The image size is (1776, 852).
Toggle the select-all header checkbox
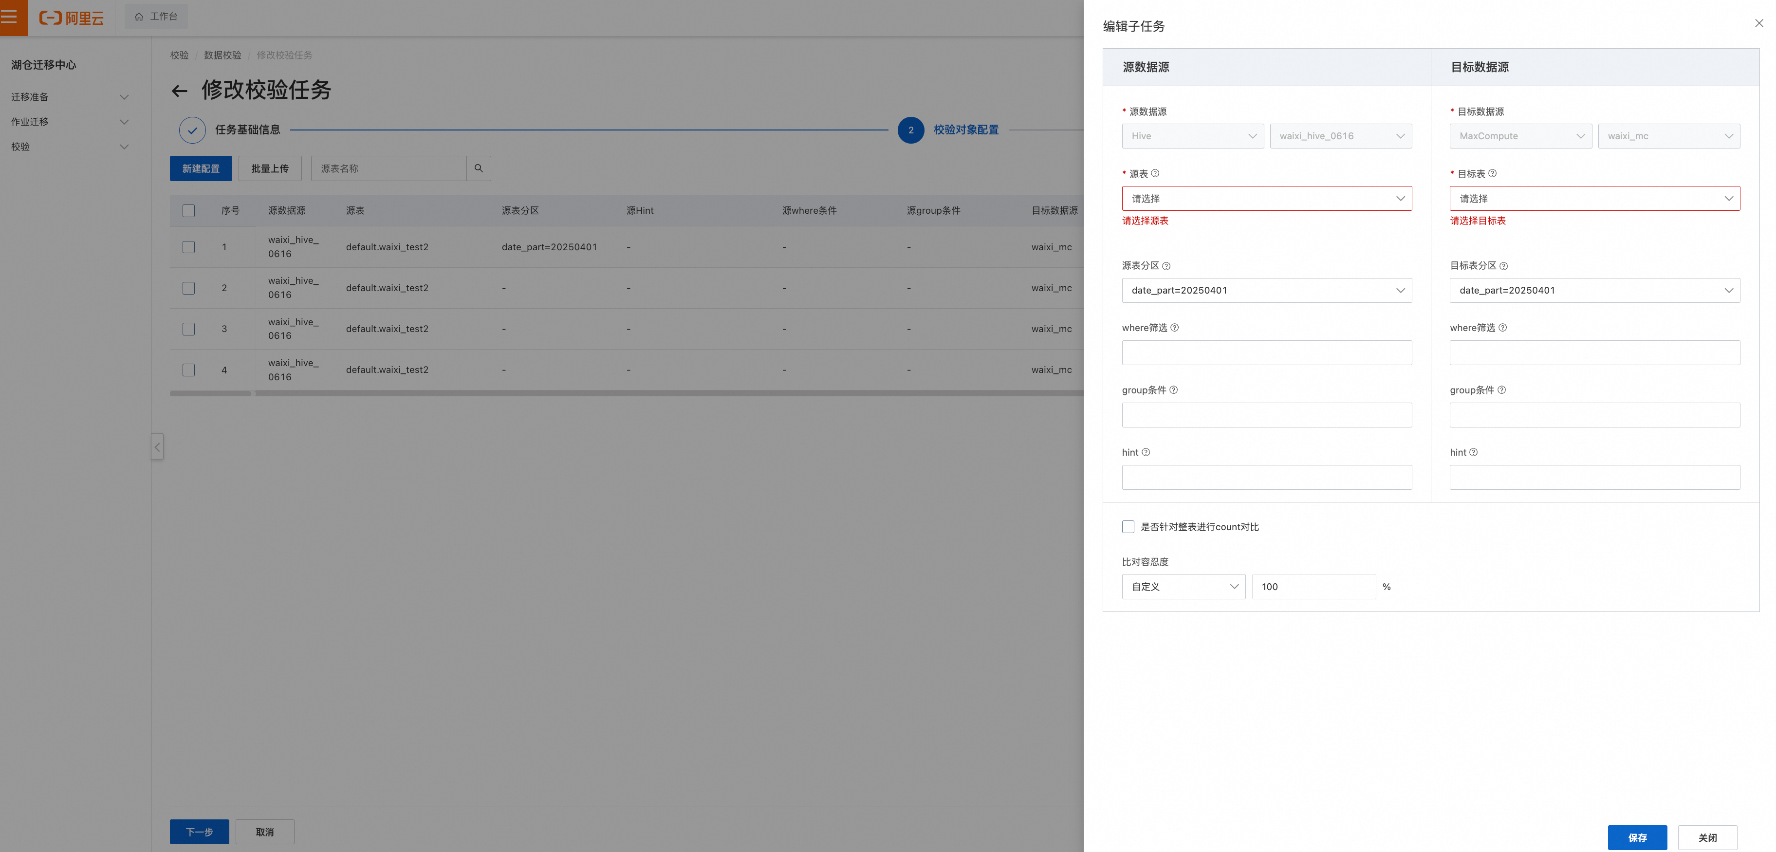[x=188, y=211]
